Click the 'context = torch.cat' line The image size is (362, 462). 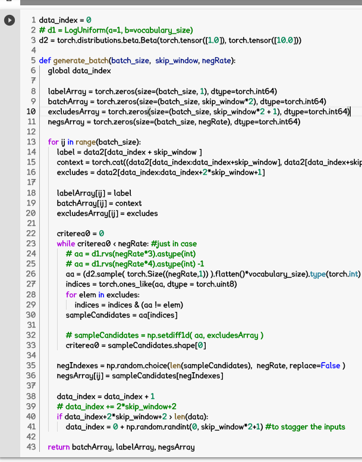pyautogui.click(x=209, y=162)
